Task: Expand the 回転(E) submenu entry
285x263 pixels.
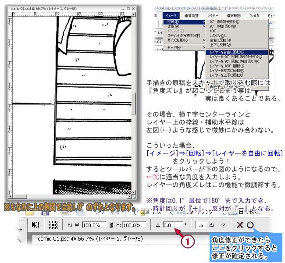Action: point(184,22)
